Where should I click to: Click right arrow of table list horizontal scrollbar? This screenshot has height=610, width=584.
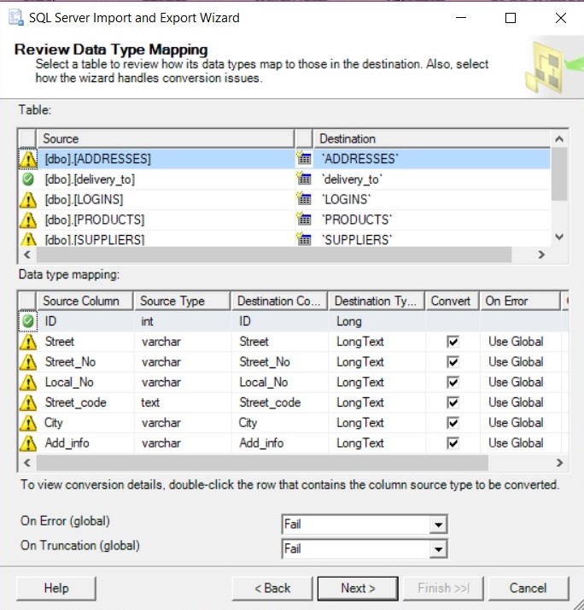coord(541,255)
